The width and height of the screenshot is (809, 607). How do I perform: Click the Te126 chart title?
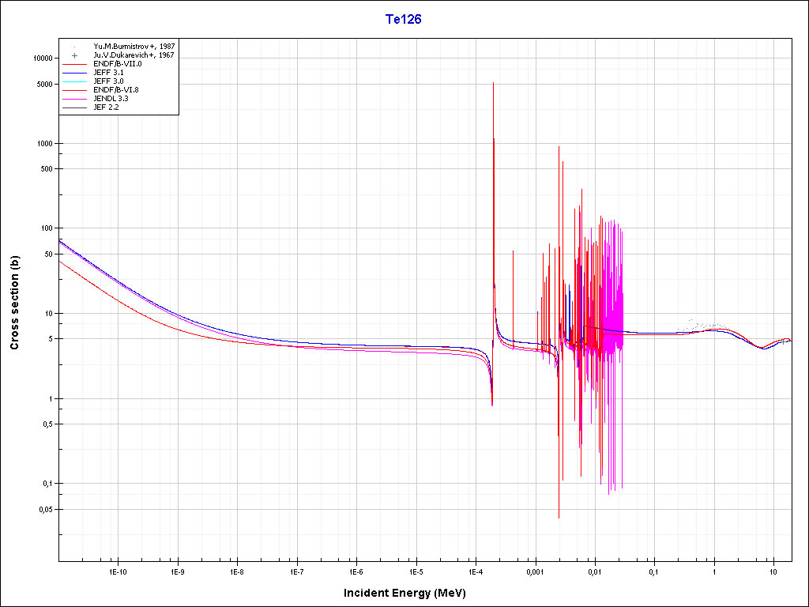(403, 20)
